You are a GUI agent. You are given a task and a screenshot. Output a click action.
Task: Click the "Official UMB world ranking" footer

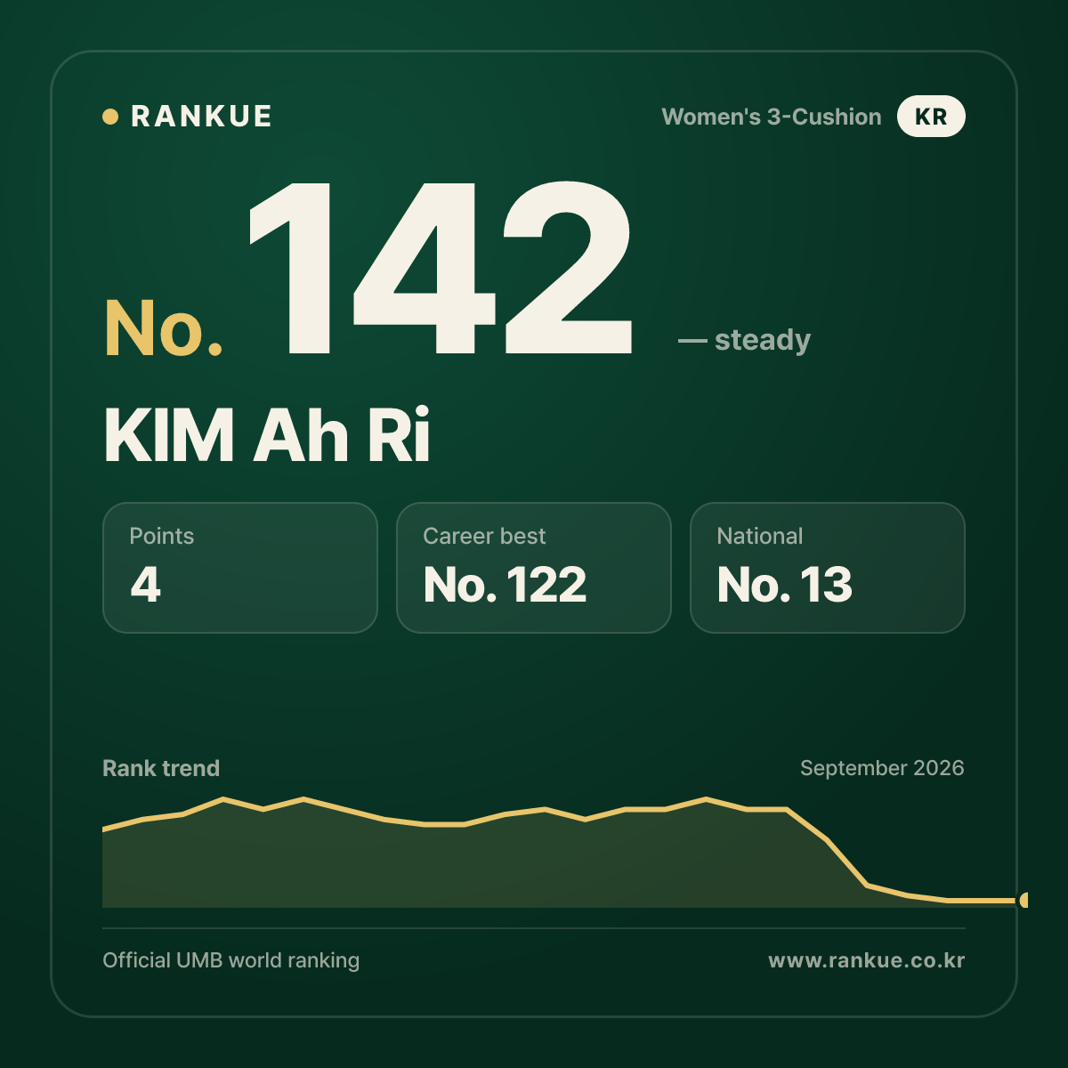pos(231,960)
